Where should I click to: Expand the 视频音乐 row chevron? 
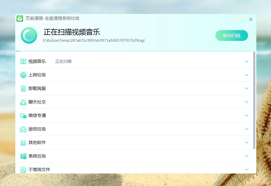[x=247, y=61]
